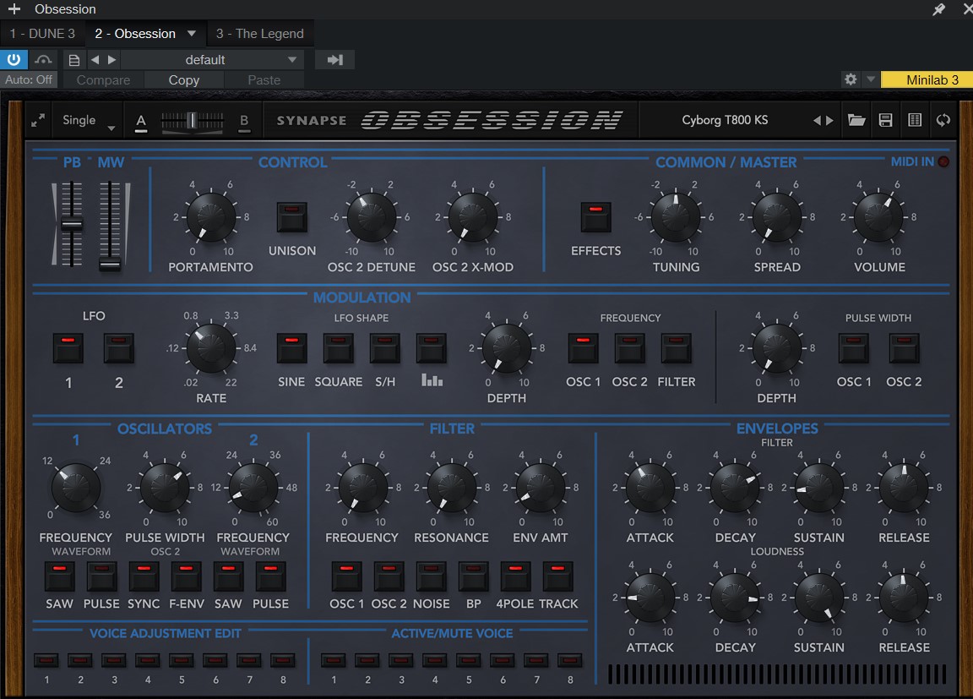The image size is (973, 699).
Task: Click the LFO RATE knob
Action: tap(211, 348)
